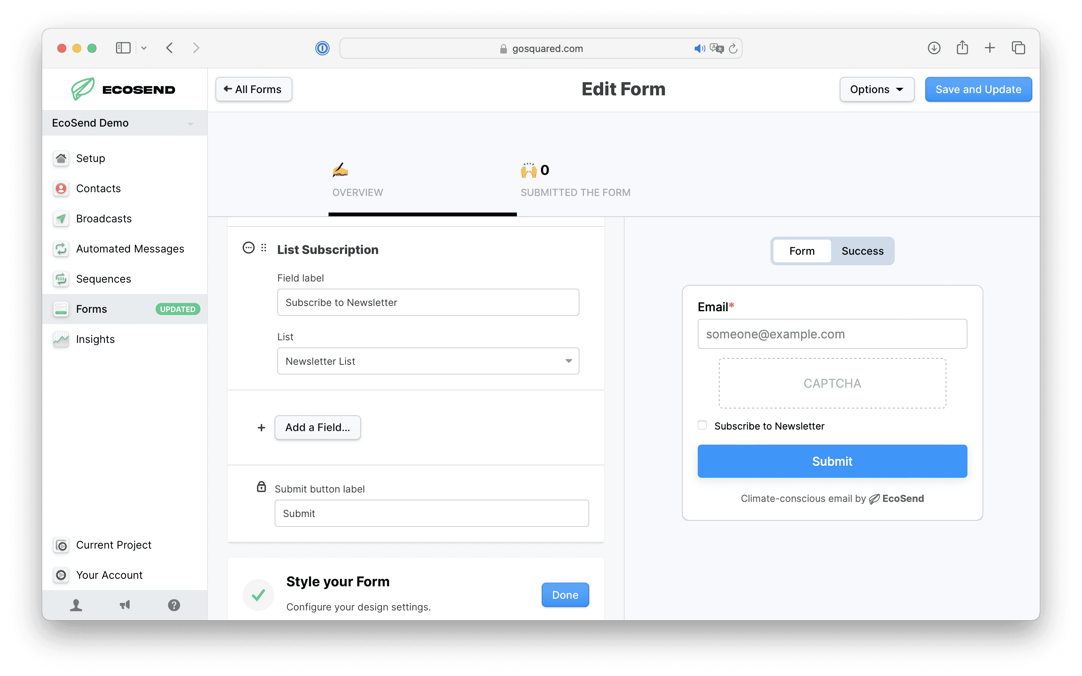Image resolution: width=1082 pixels, height=676 pixels.
Task: Click the Sequences icon in sidebar
Action: point(61,279)
